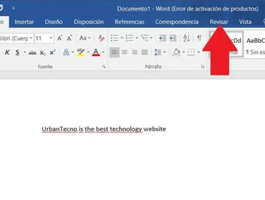
Task: Expand the font size 11 dropdown
Action: coord(51,38)
